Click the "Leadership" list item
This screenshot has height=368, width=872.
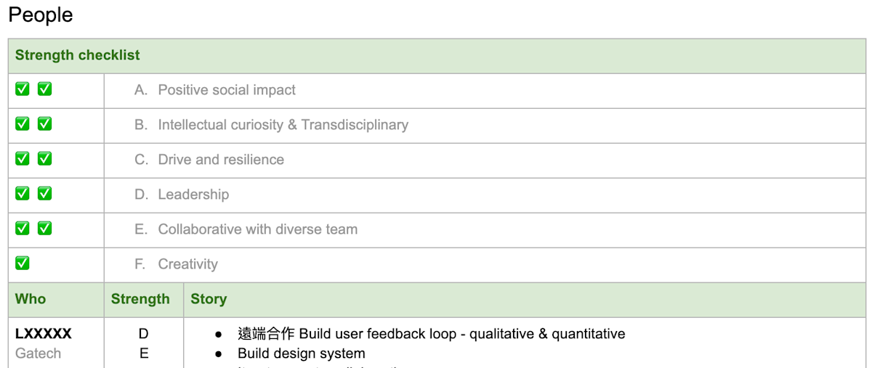pyautogui.click(x=193, y=195)
